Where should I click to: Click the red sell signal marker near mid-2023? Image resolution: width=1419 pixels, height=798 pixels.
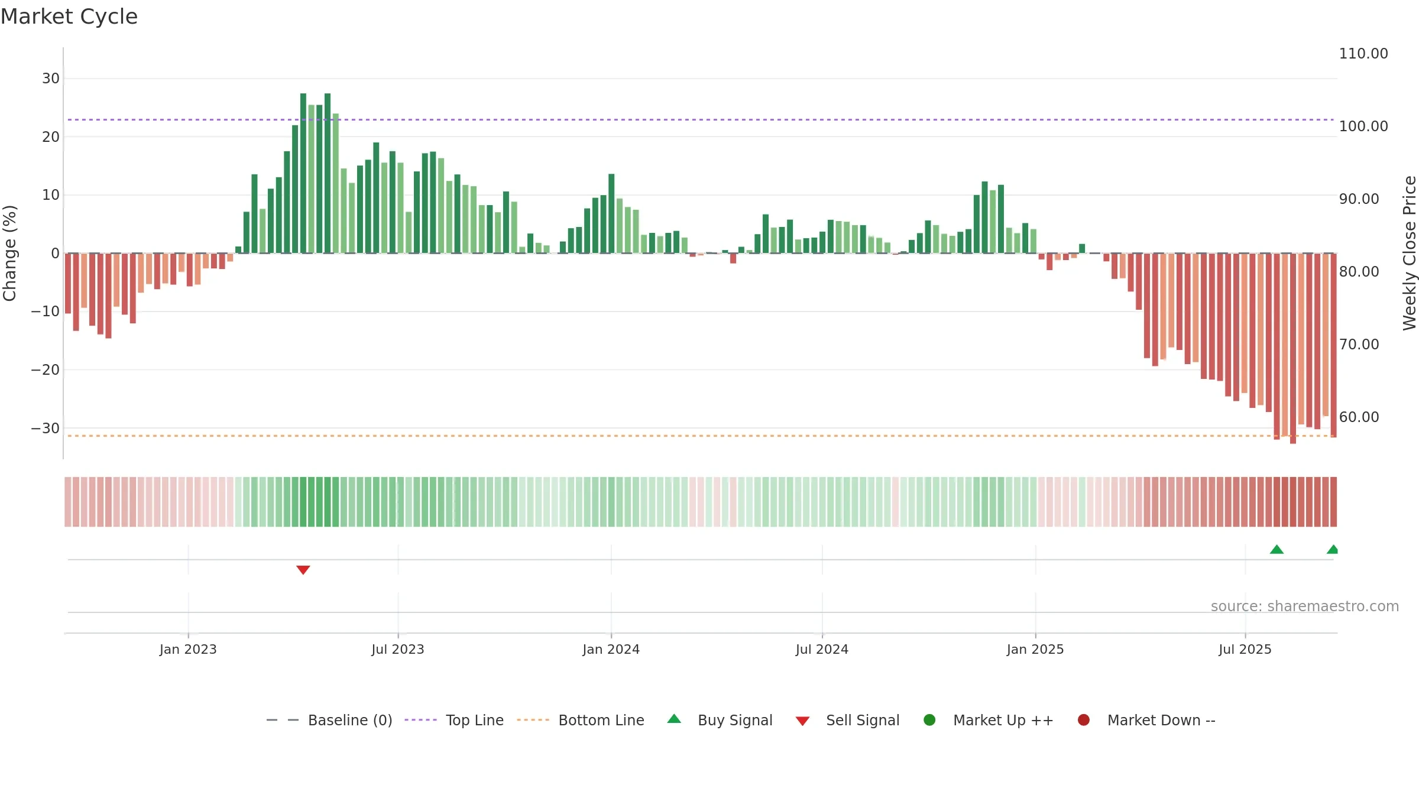pyautogui.click(x=303, y=570)
